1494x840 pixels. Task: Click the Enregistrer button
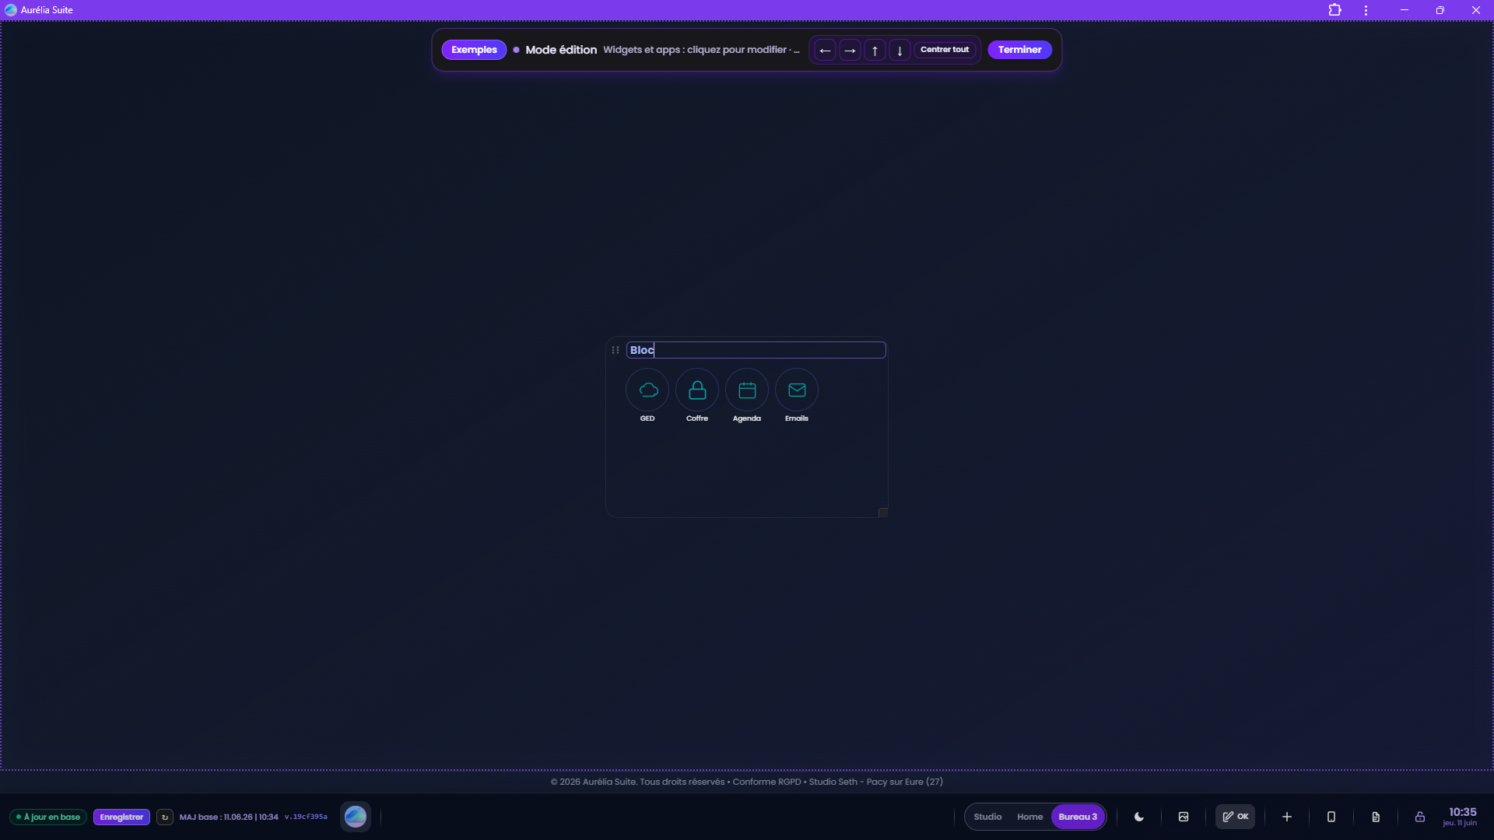tap(121, 817)
